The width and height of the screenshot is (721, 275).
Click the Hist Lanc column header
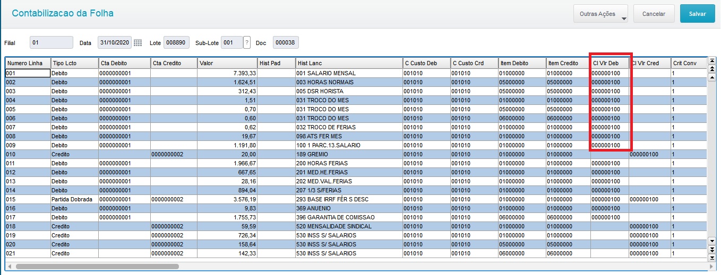point(349,63)
